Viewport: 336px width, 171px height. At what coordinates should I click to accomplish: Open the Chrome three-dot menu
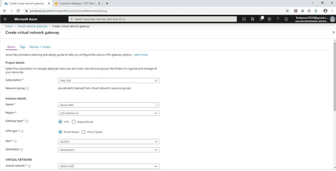[332, 11]
